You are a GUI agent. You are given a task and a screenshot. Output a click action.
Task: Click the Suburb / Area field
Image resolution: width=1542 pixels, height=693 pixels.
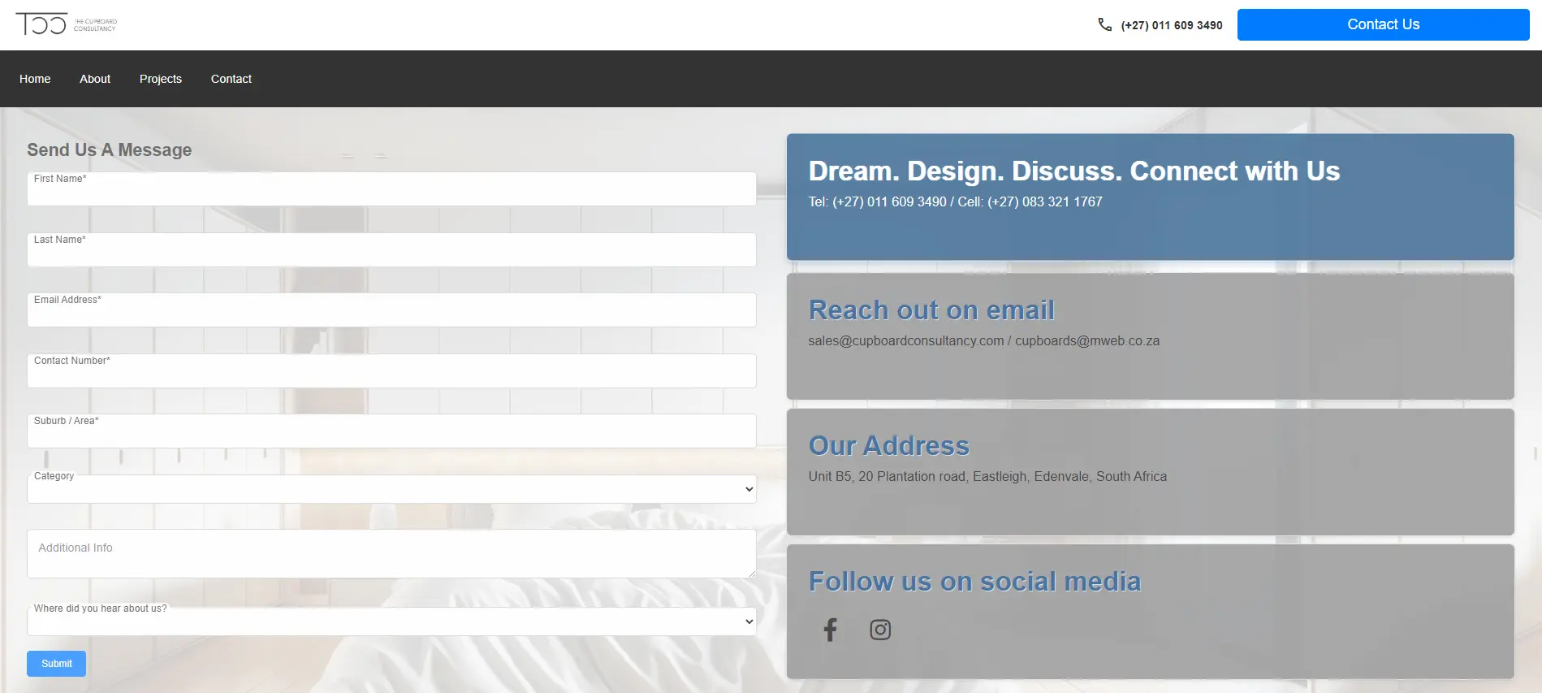(391, 434)
